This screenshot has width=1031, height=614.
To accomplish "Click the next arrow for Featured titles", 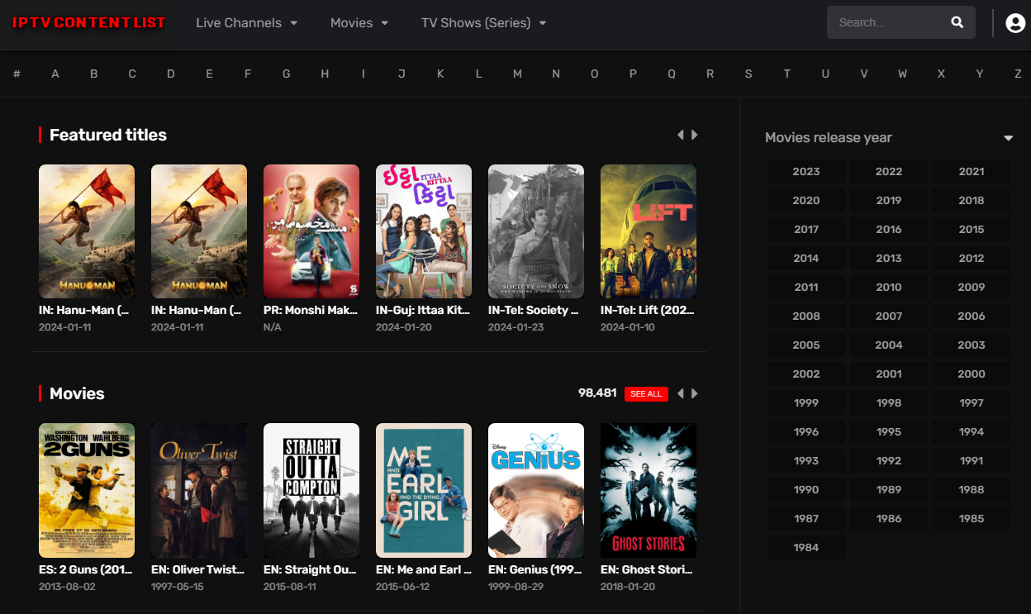I will (694, 134).
